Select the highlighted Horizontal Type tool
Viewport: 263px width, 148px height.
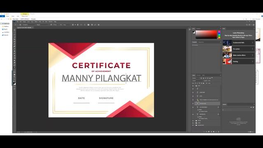14,67
